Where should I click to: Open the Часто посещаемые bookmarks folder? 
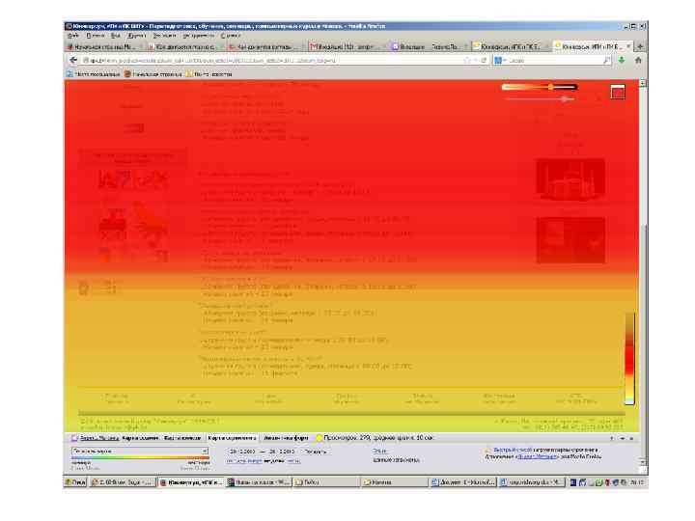(93, 74)
